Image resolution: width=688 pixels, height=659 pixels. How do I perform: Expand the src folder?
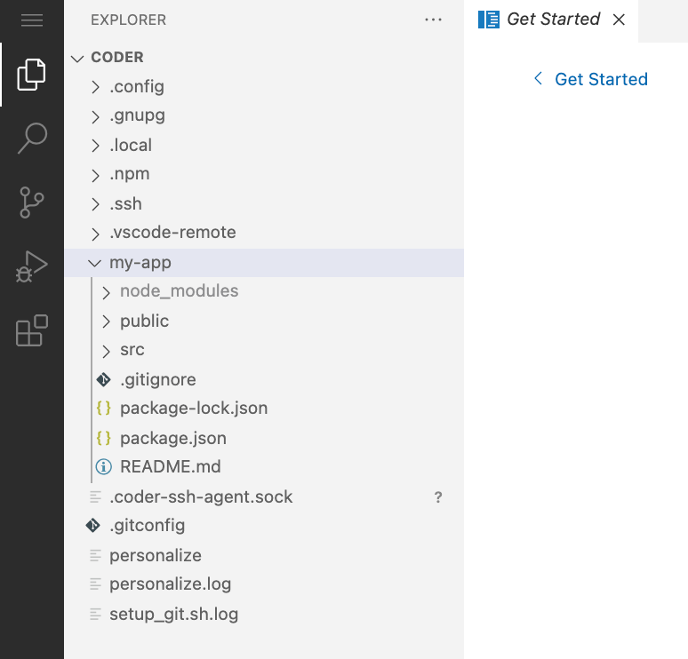pyautogui.click(x=264, y=350)
